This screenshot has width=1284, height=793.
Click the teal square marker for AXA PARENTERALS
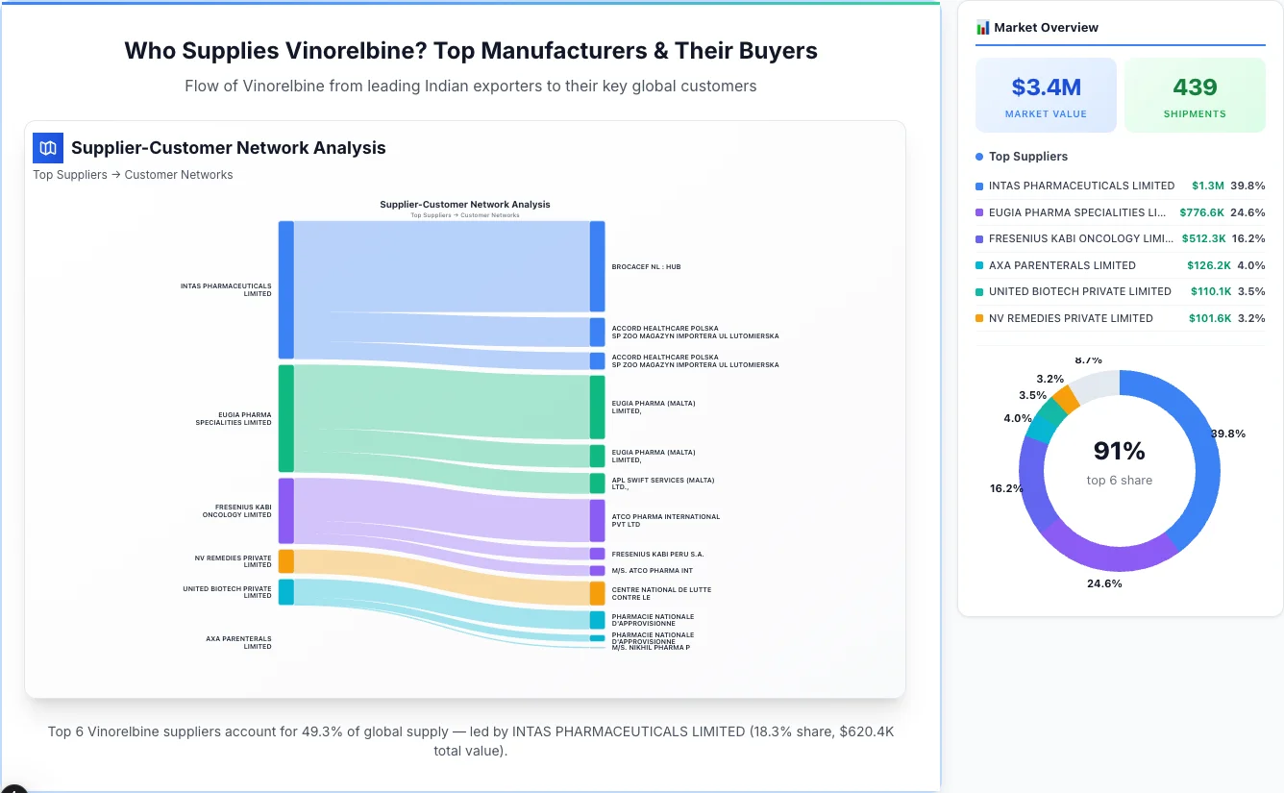tap(981, 265)
